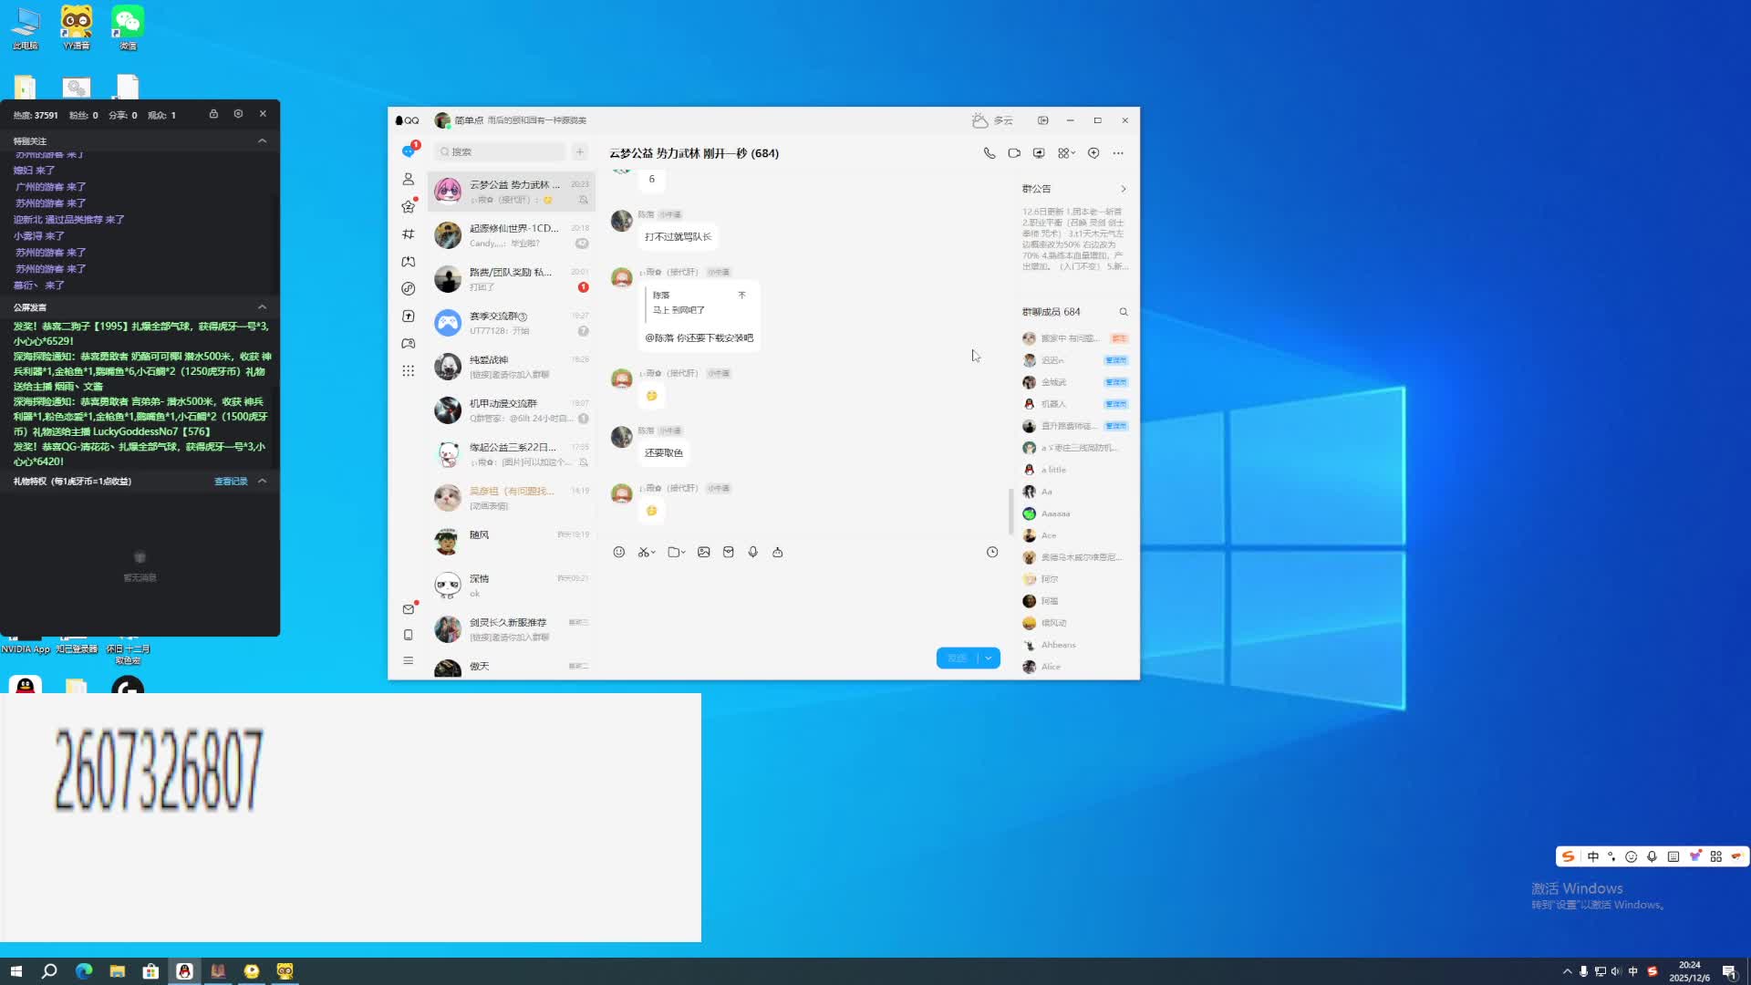Open the QQ mail envelope sidebar icon
The width and height of the screenshot is (1751, 985).
tap(409, 609)
